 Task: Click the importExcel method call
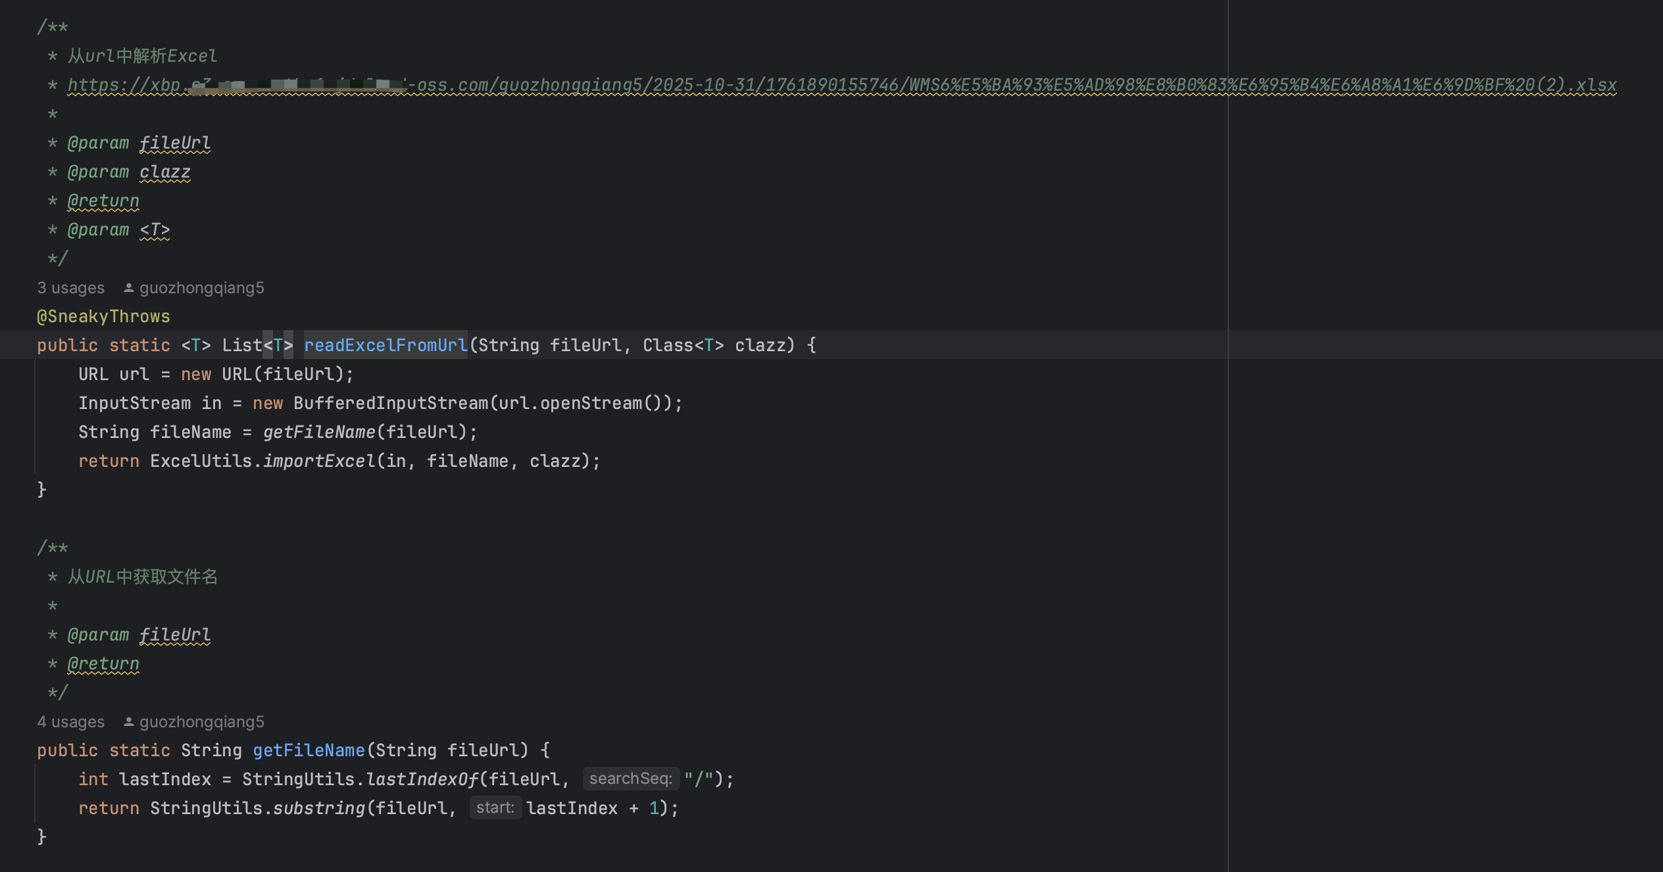pyautogui.click(x=319, y=461)
